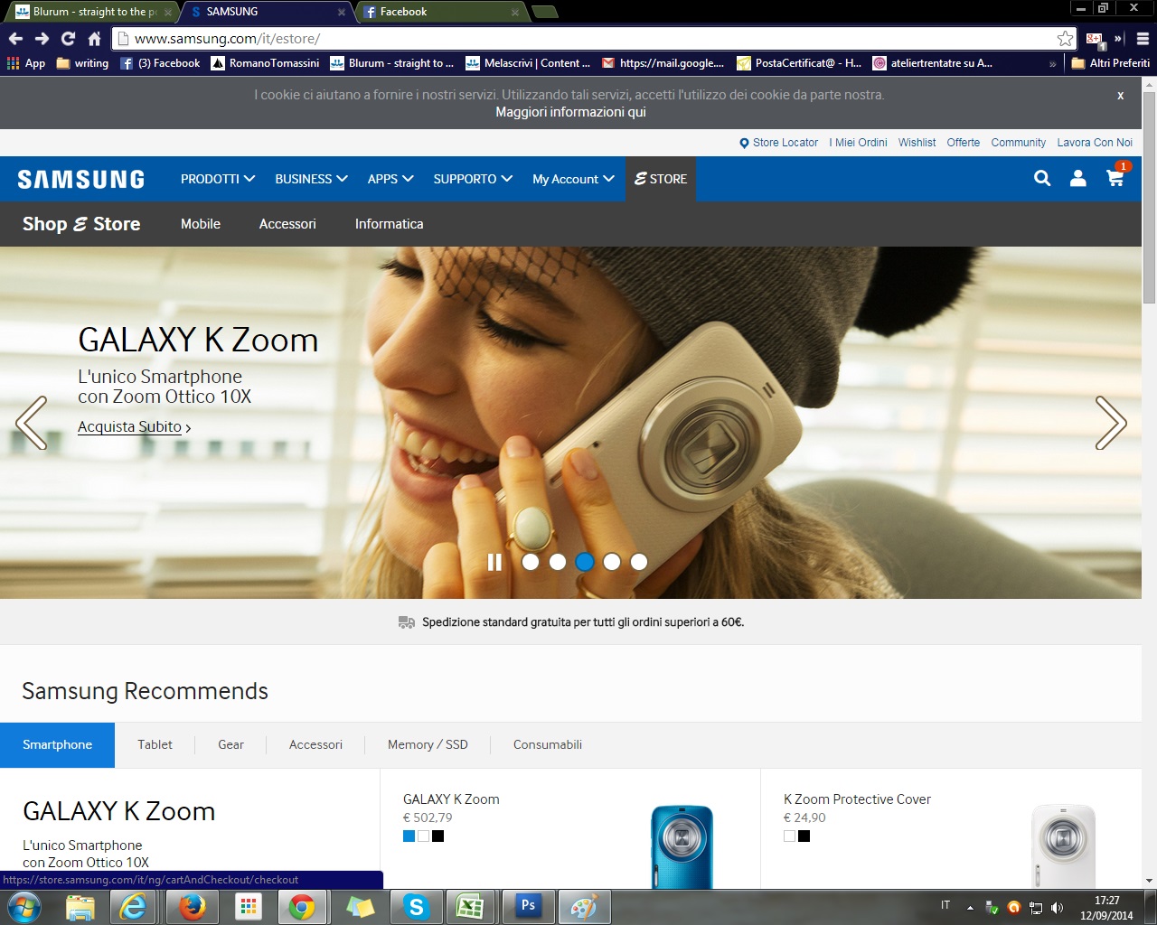Screen dimensions: 1157x925
Task: Select the Gear recommendations tab
Action: pyautogui.click(x=230, y=745)
